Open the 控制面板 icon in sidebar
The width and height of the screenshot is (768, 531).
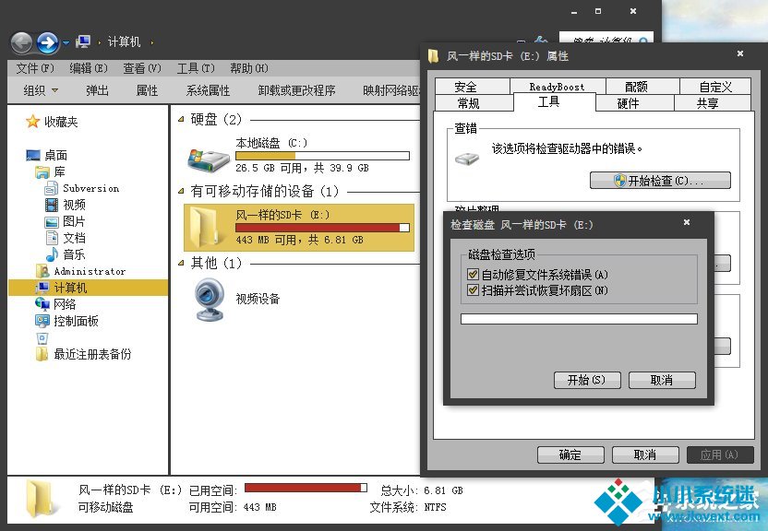(42, 321)
